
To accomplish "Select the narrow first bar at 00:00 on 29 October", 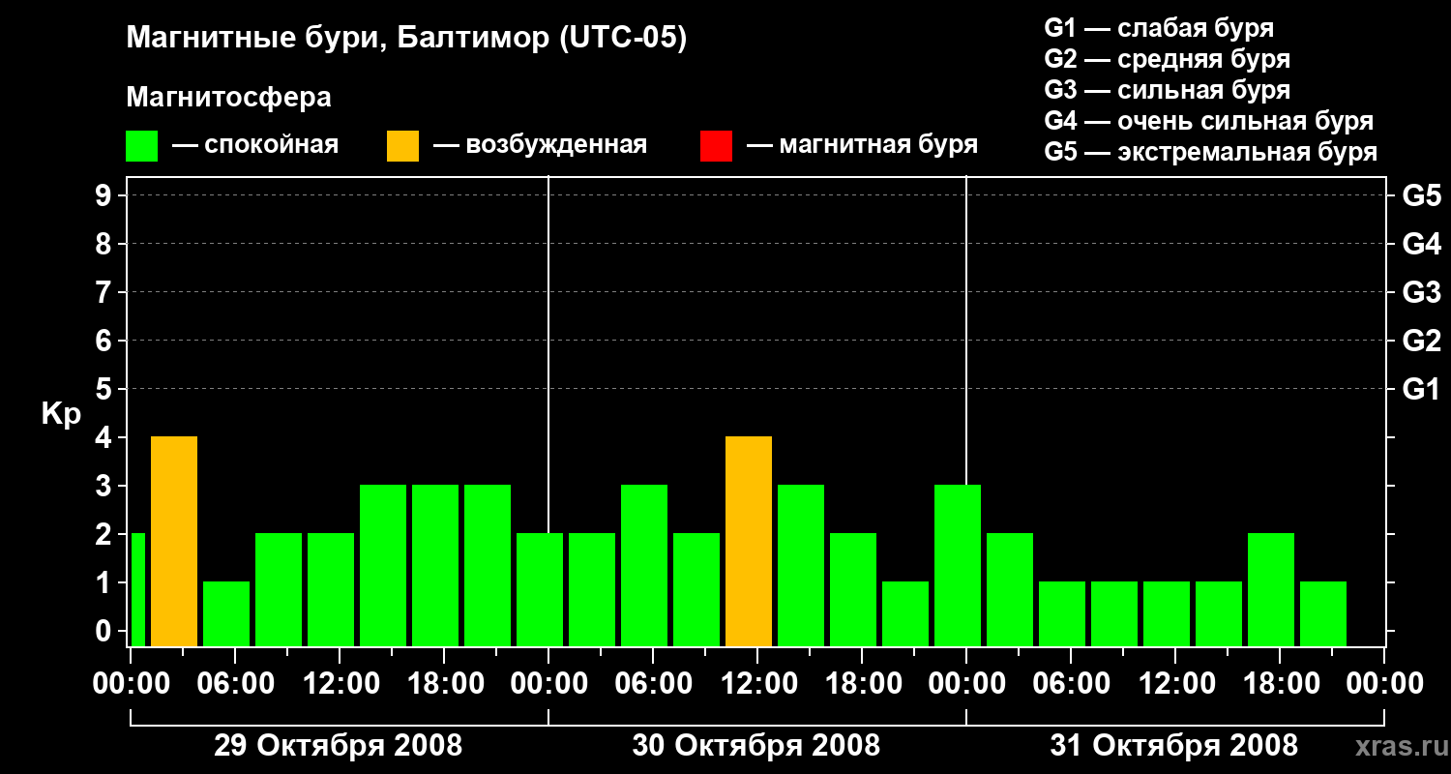I will click(x=137, y=589).
